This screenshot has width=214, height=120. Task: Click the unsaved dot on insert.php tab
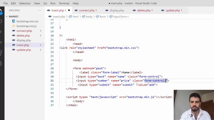[x=69, y=10]
